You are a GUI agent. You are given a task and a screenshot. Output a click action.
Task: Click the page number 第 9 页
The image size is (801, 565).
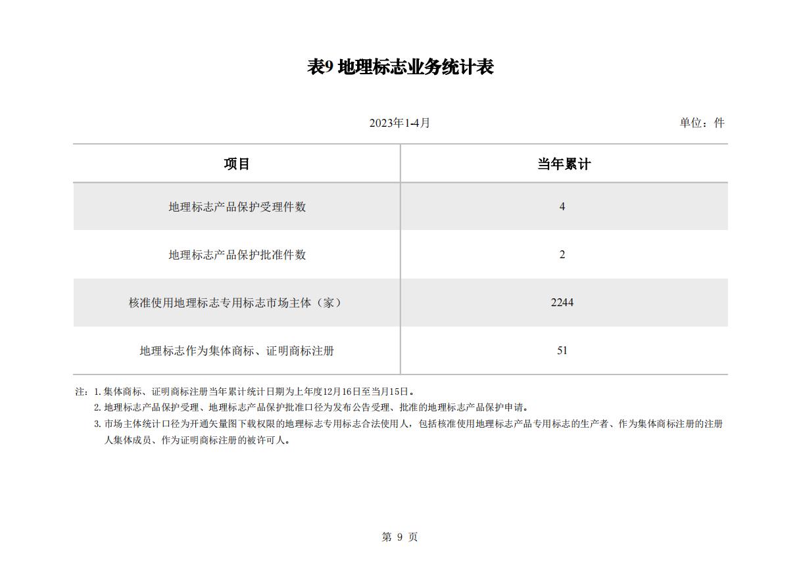click(400, 537)
